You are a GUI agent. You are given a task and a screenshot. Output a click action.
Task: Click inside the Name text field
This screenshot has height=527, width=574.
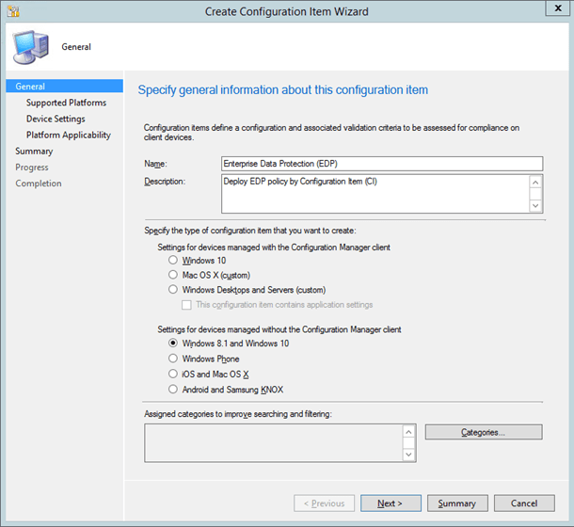[x=381, y=162]
